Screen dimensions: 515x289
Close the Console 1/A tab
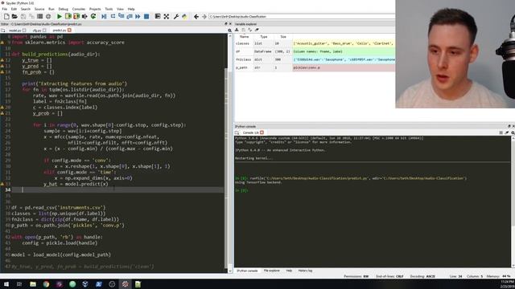tap(262, 132)
